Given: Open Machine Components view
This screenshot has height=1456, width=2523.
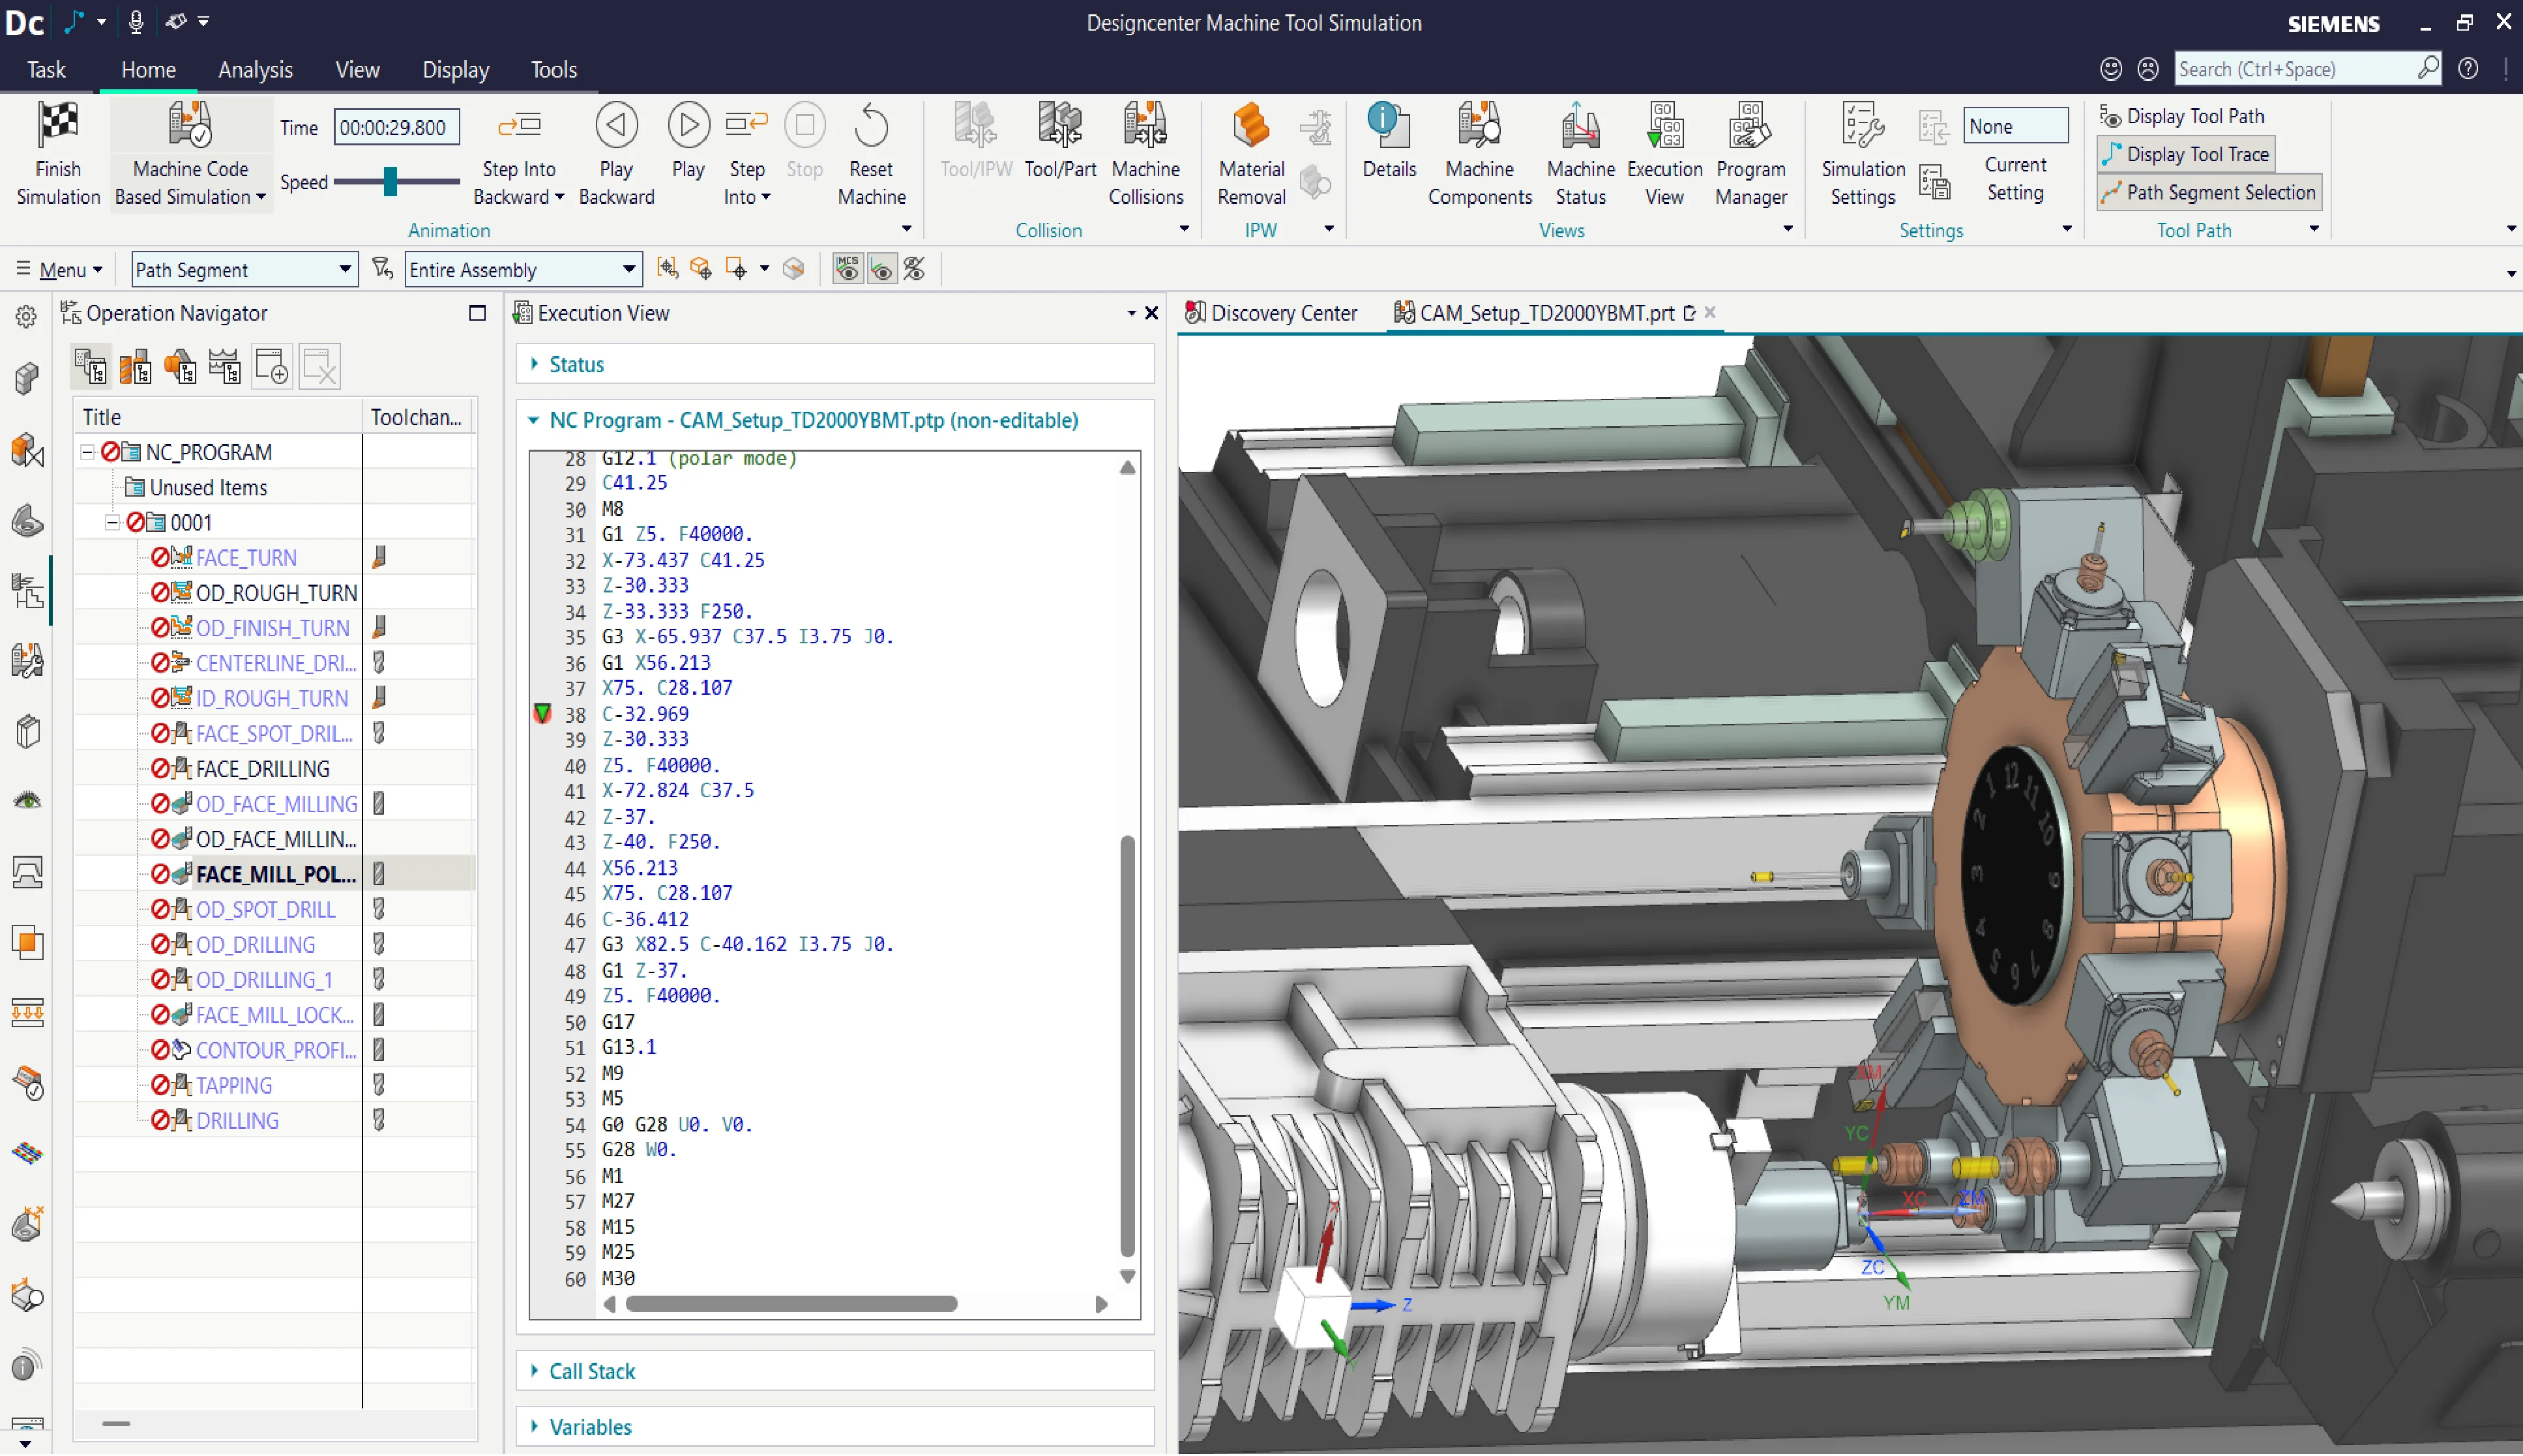Looking at the screenshot, I should pos(1479,154).
